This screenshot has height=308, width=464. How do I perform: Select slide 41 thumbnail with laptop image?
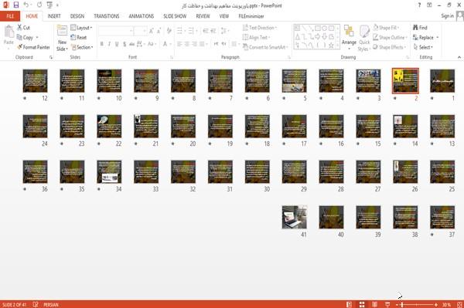[294, 217]
